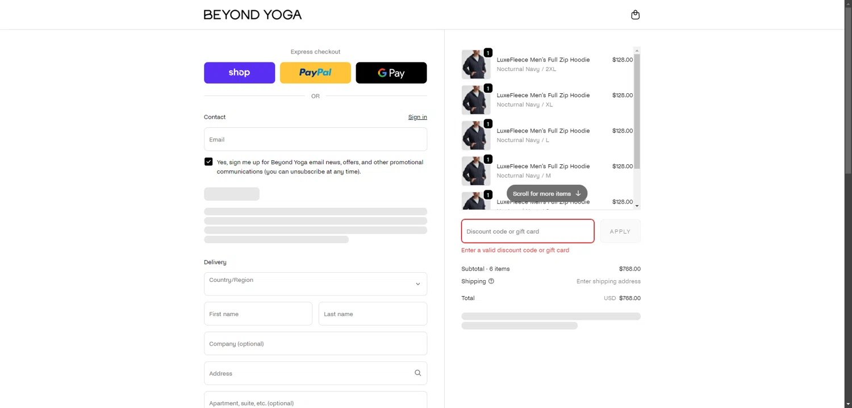
Task: Click the Apartment, suite, etc. field
Action: pos(315,400)
